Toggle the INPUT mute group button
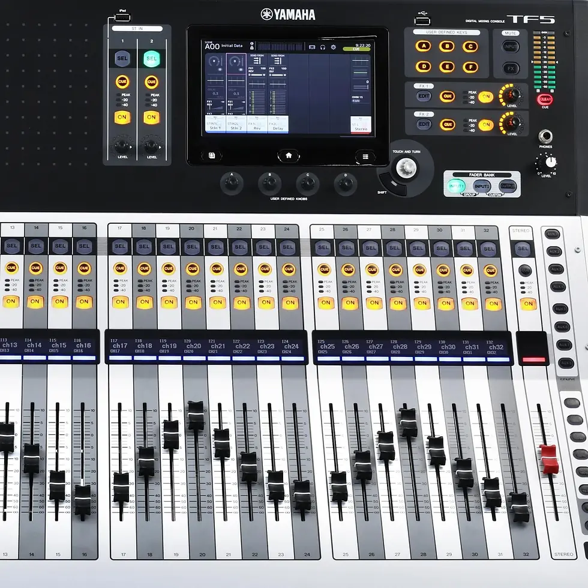Screen dimensions: 588x588 click(x=511, y=48)
